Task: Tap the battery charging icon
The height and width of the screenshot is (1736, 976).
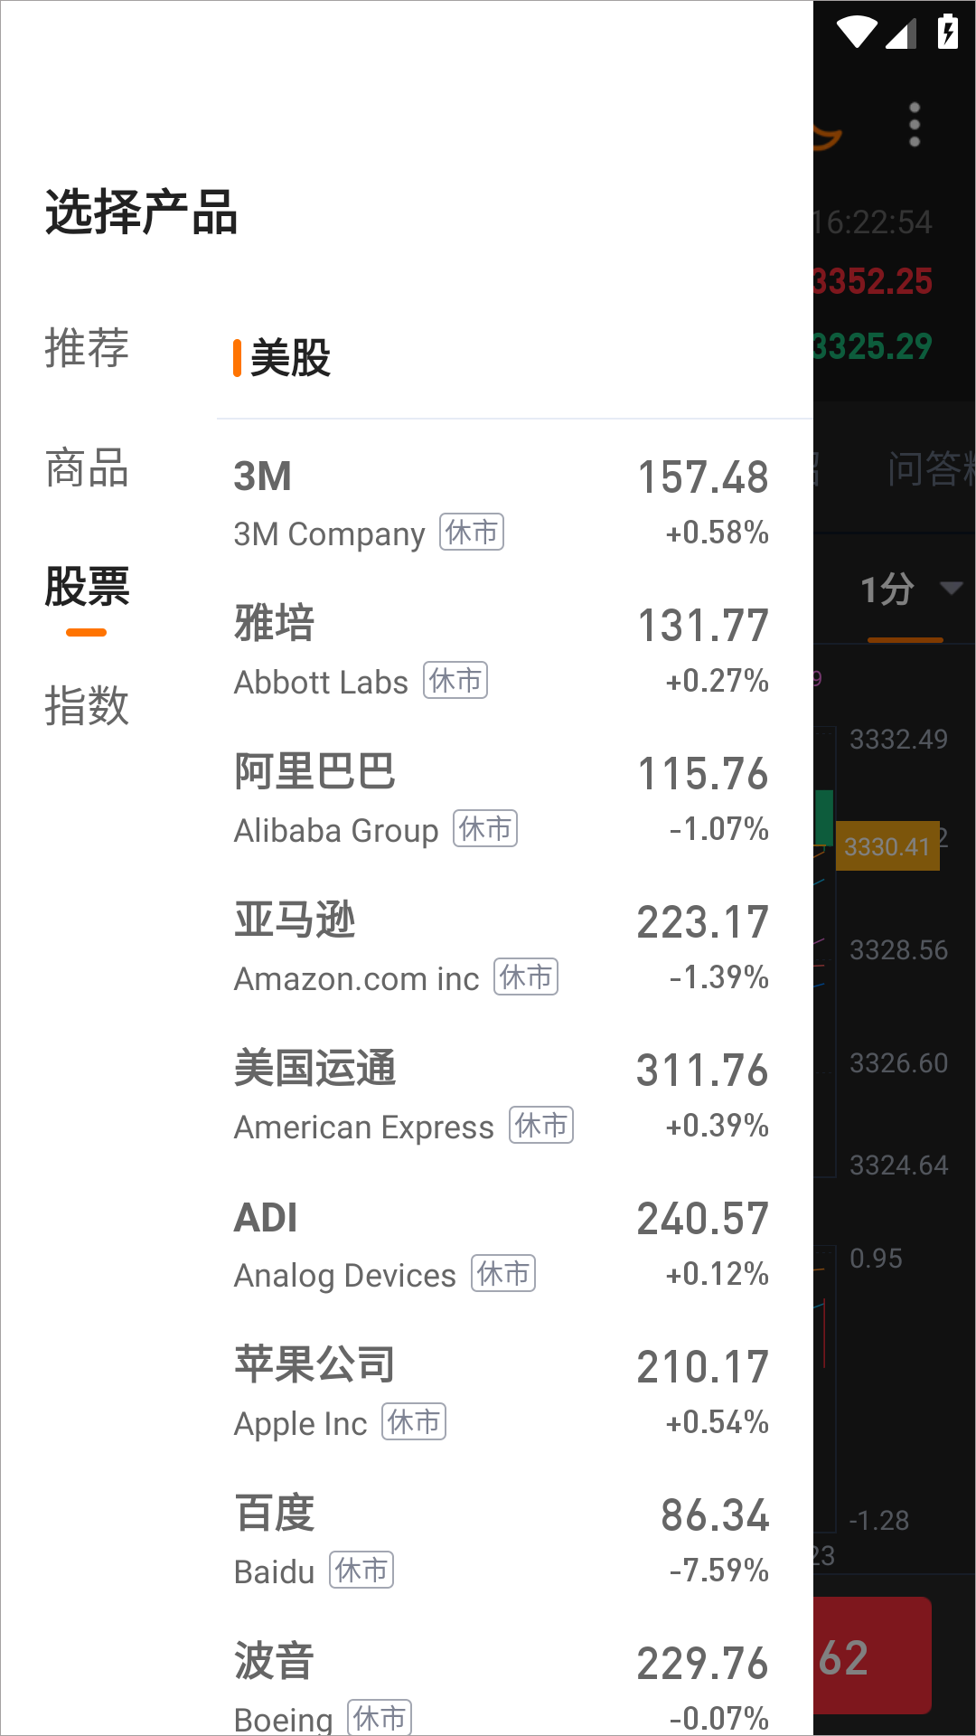Action: click(947, 33)
